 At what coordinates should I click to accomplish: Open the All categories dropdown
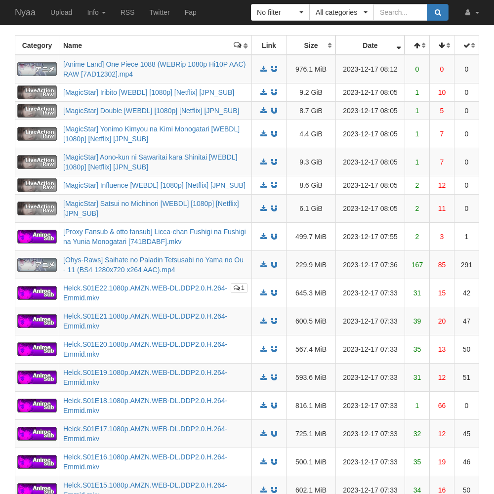(x=341, y=12)
